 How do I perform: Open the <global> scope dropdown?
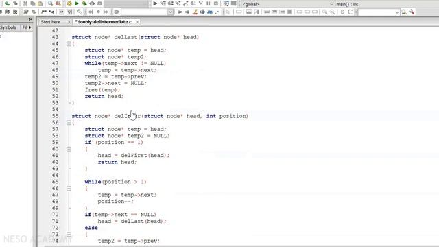[x=331, y=4]
